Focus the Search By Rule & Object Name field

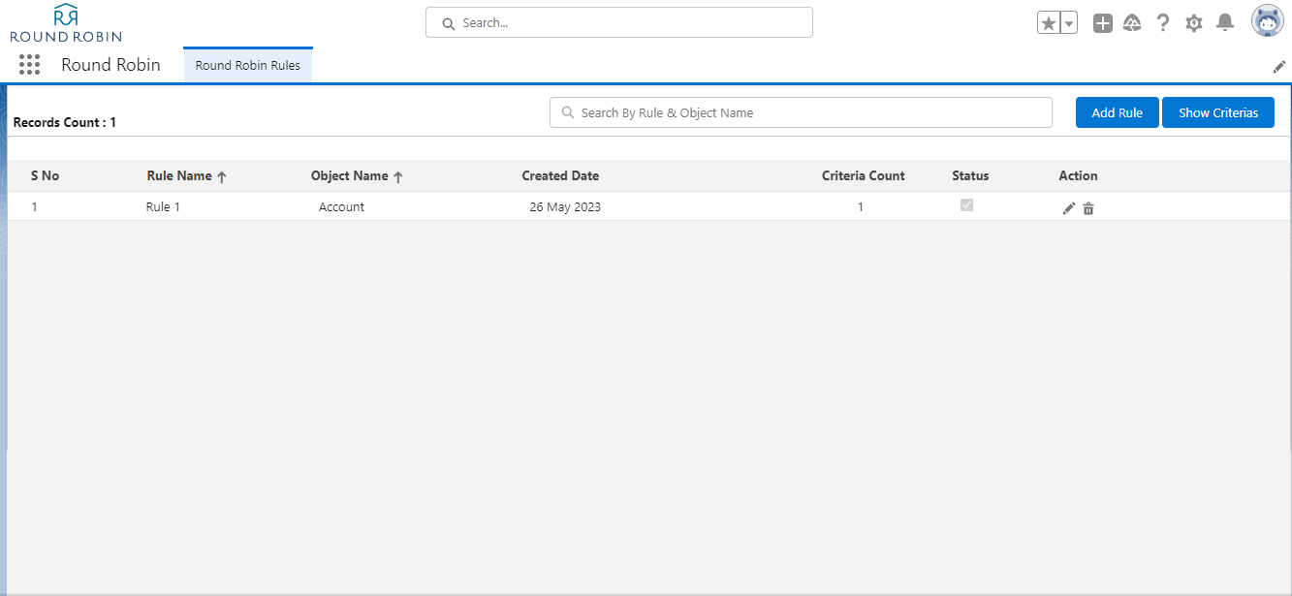[801, 112]
